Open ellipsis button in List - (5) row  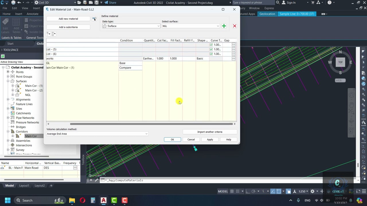click(x=234, y=49)
